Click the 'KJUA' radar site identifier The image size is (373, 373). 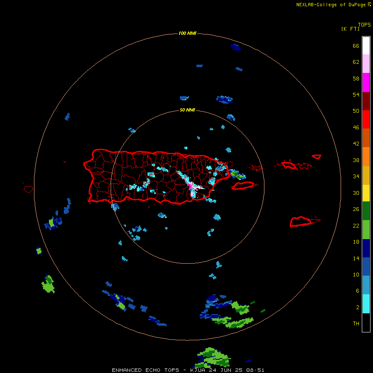pos(199,370)
